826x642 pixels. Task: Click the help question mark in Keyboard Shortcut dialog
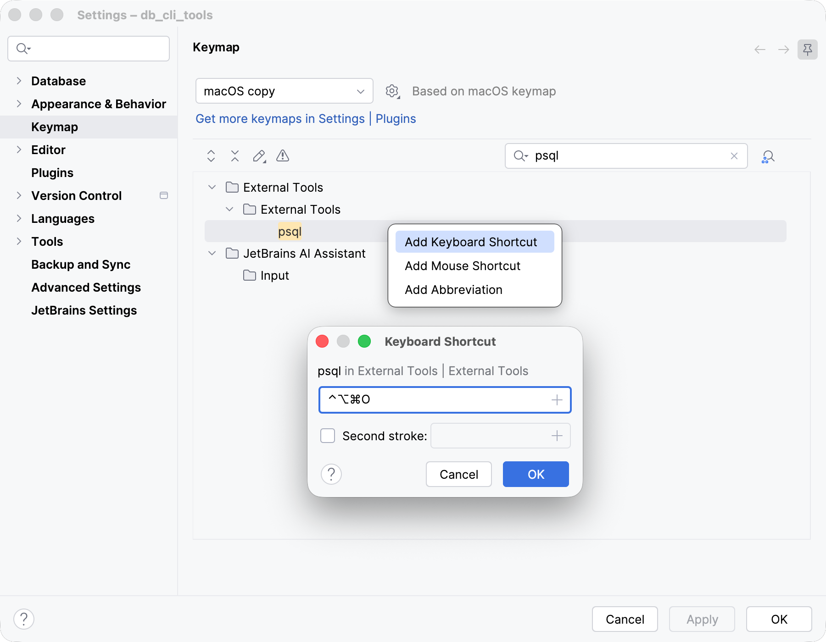pos(331,474)
